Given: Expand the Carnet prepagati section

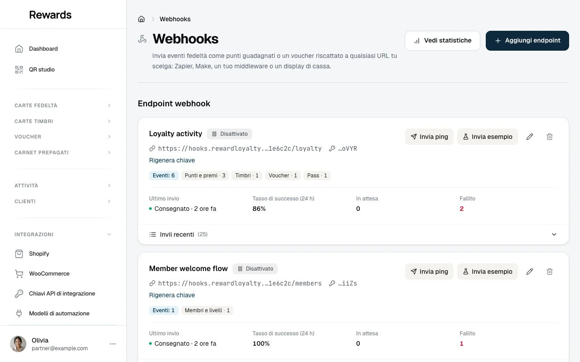Looking at the screenshot, I should [63, 152].
